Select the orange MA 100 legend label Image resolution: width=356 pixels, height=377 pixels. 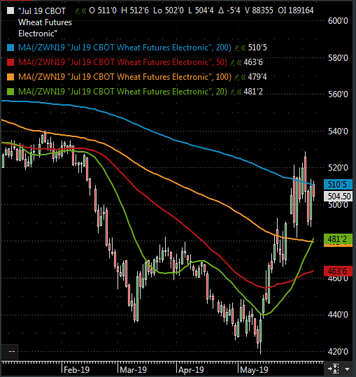124,77
